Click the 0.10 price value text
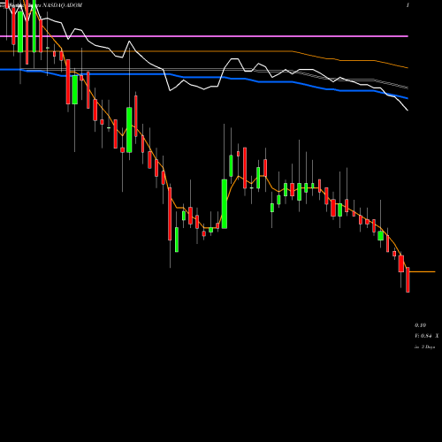 pos(420,325)
